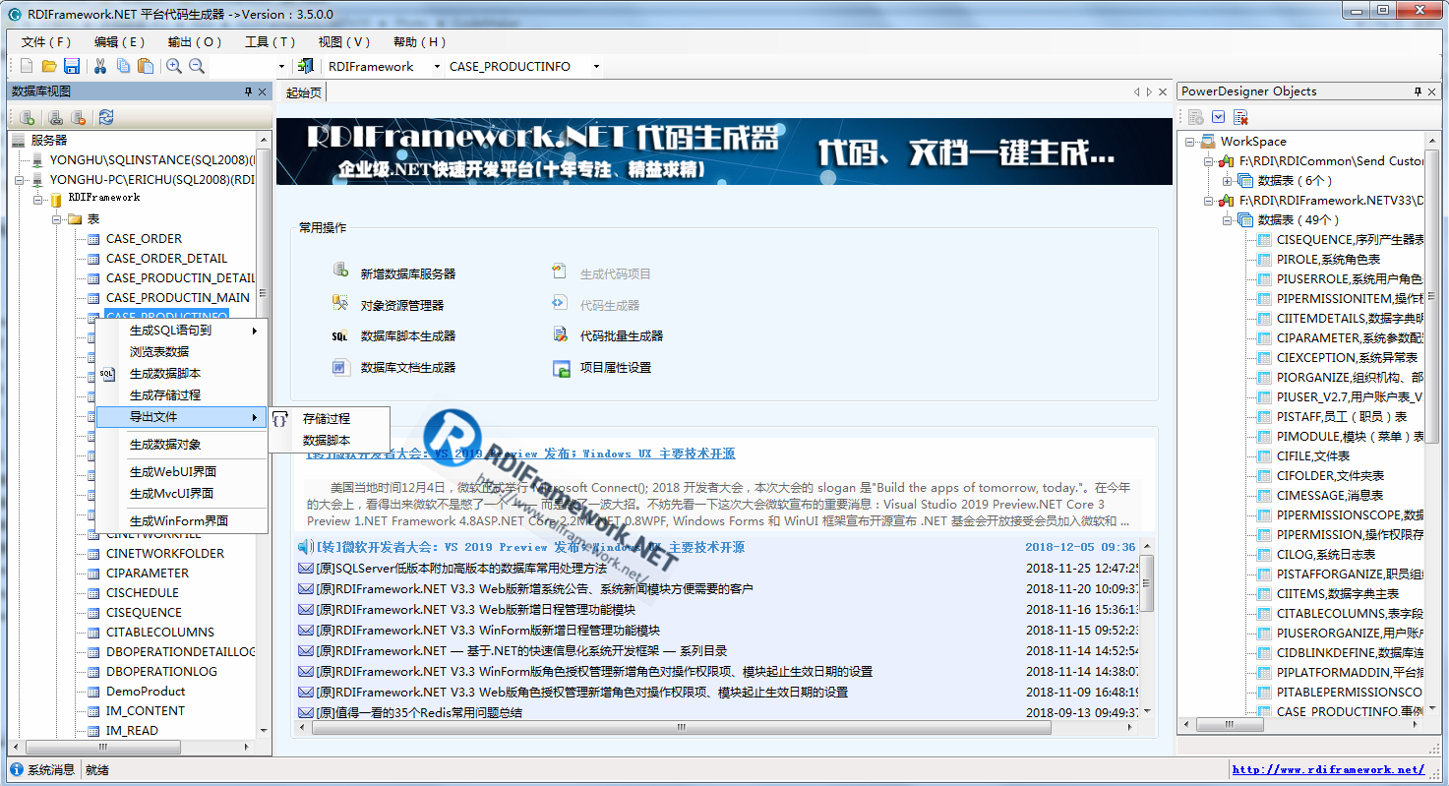Screen dimensions: 1449x786
Task: Select the DemoProduct table in tree
Action: pyautogui.click(x=146, y=691)
